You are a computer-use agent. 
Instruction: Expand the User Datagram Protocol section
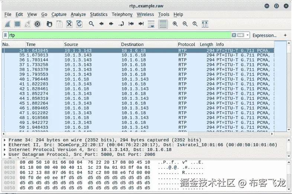click(5, 154)
